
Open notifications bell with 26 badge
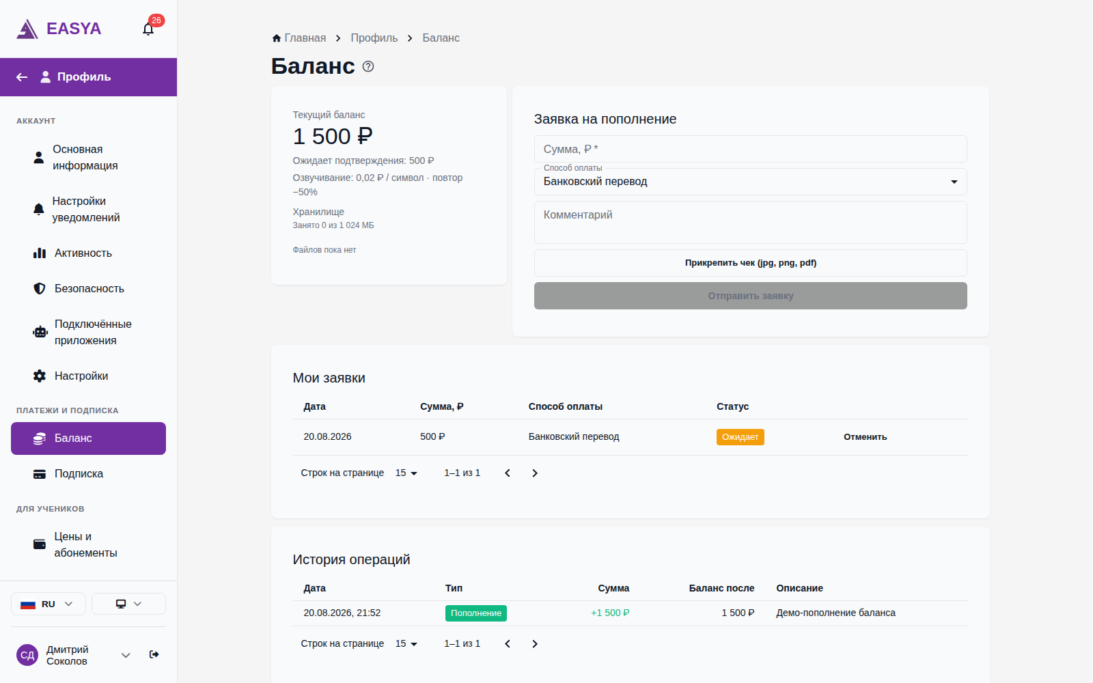[148, 29]
